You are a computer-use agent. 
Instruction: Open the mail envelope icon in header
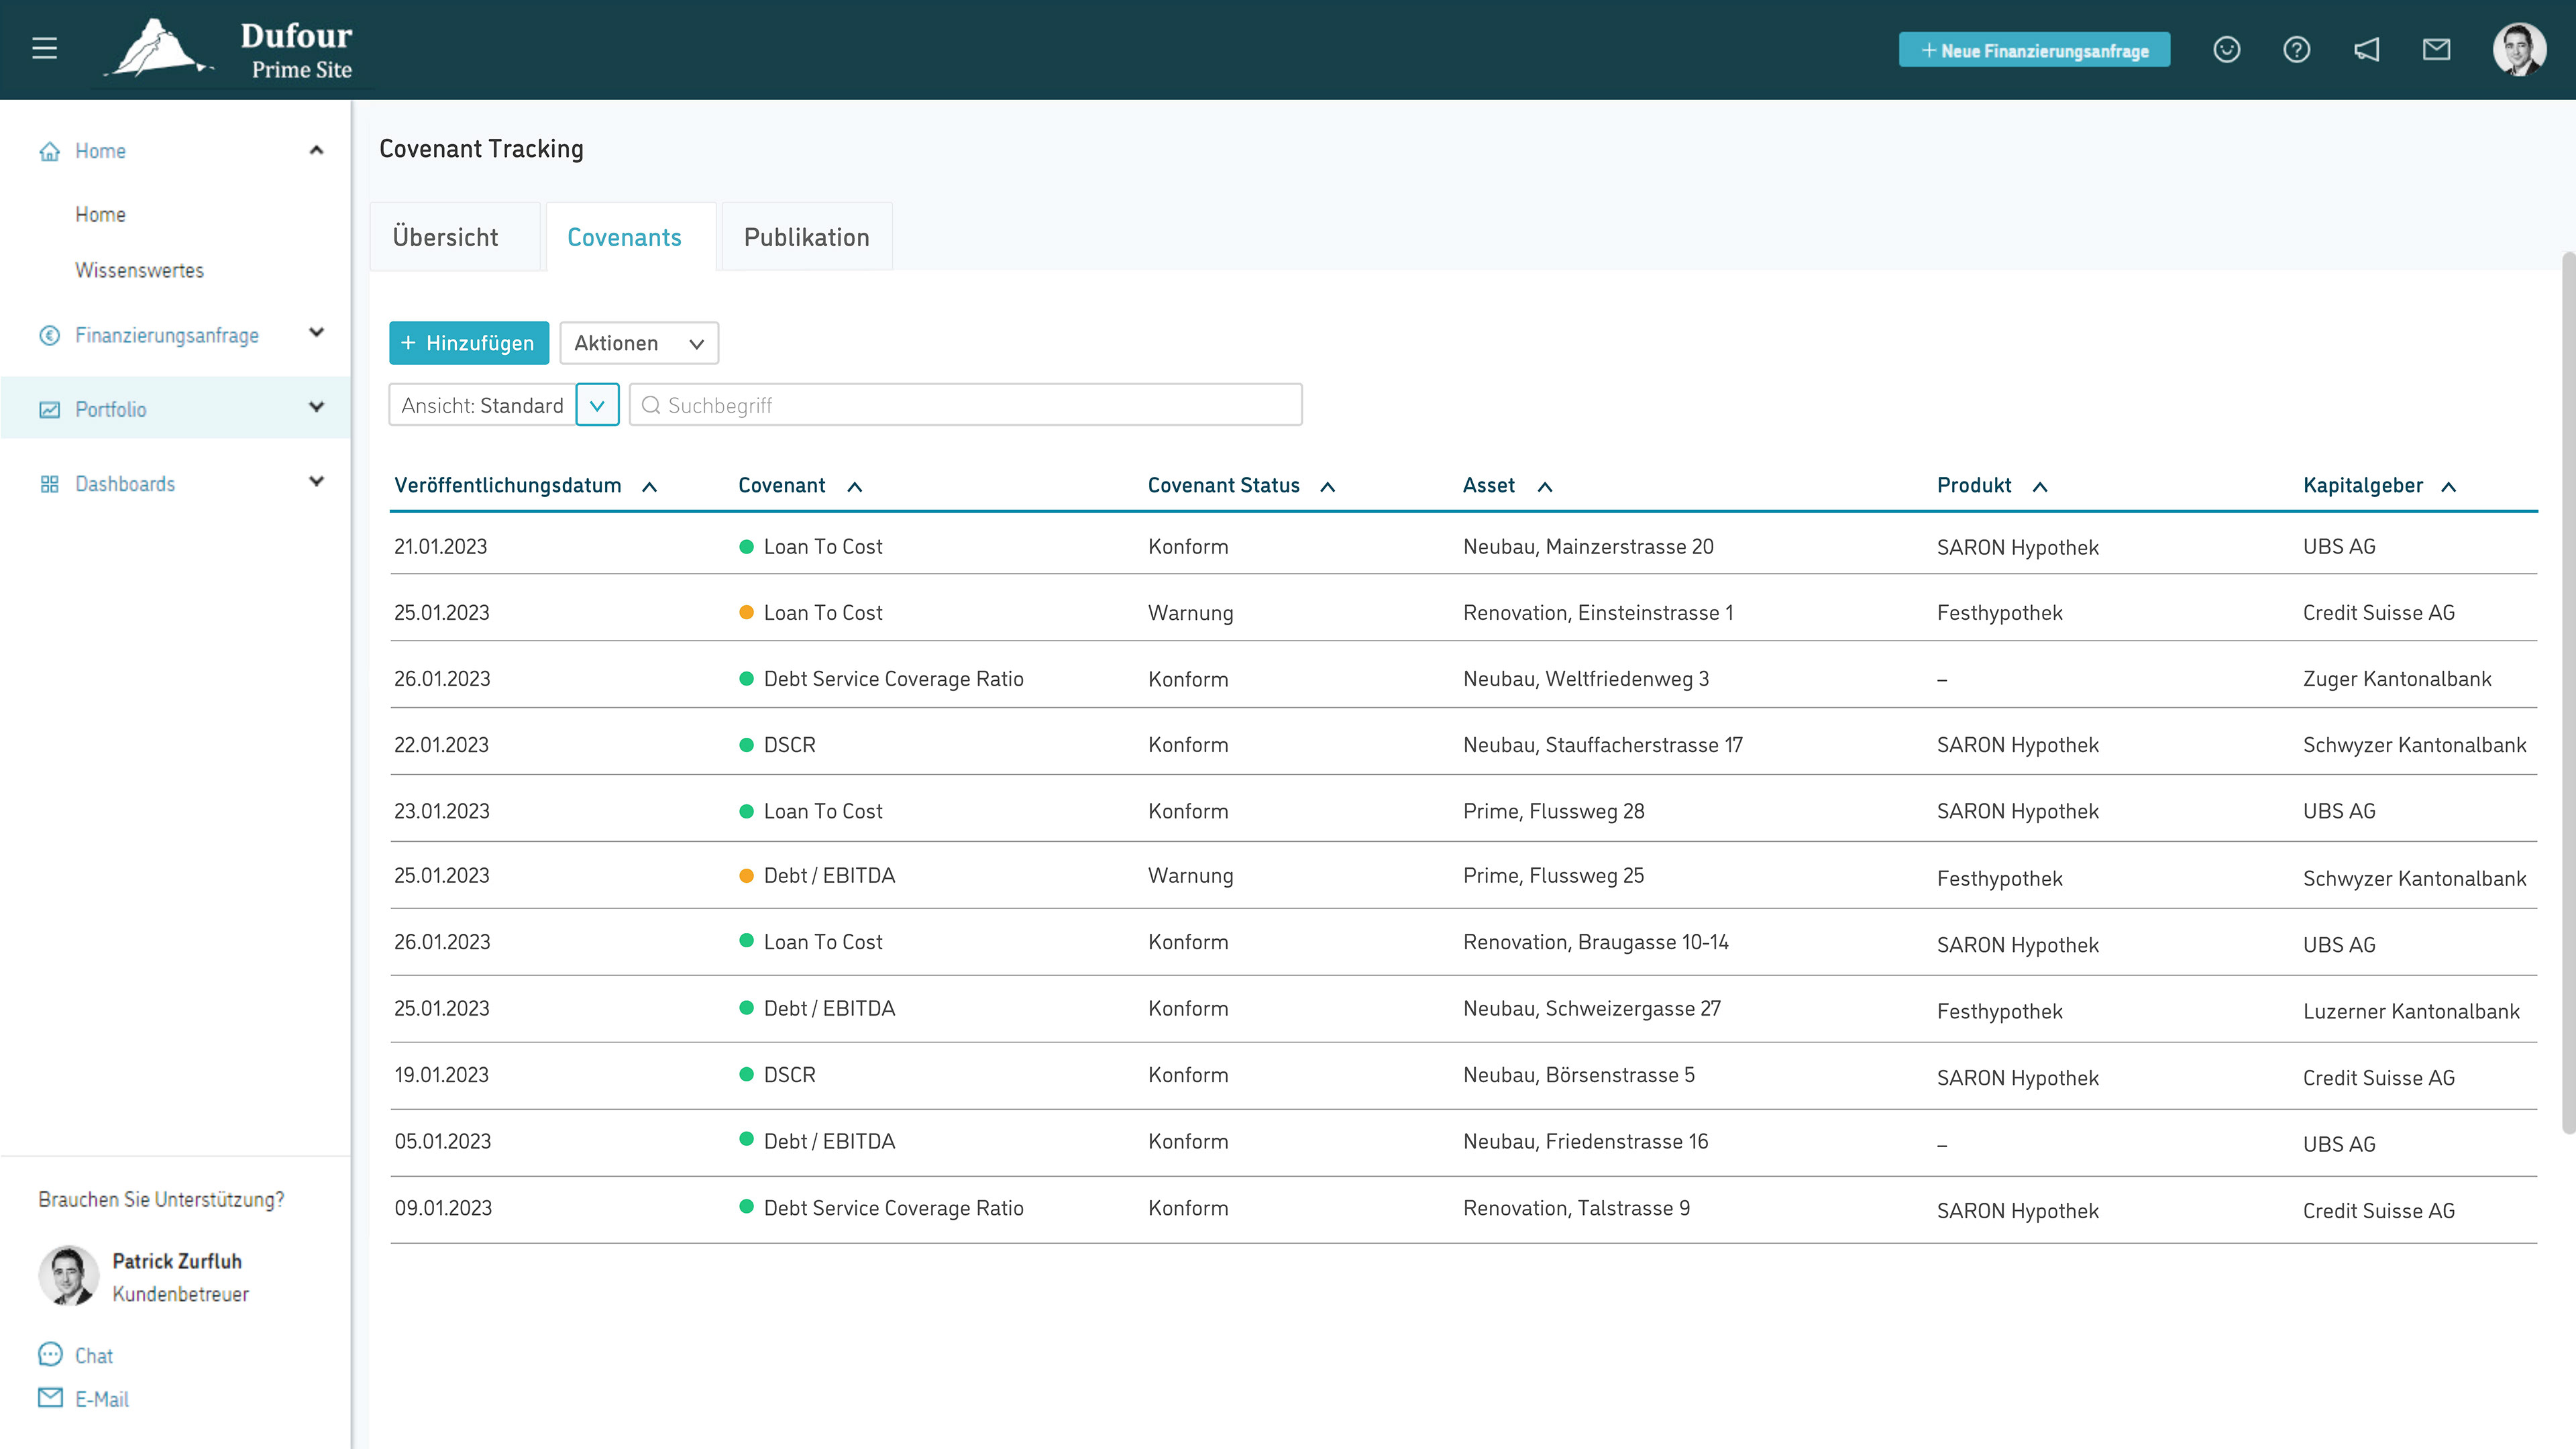tap(2436, 49)
